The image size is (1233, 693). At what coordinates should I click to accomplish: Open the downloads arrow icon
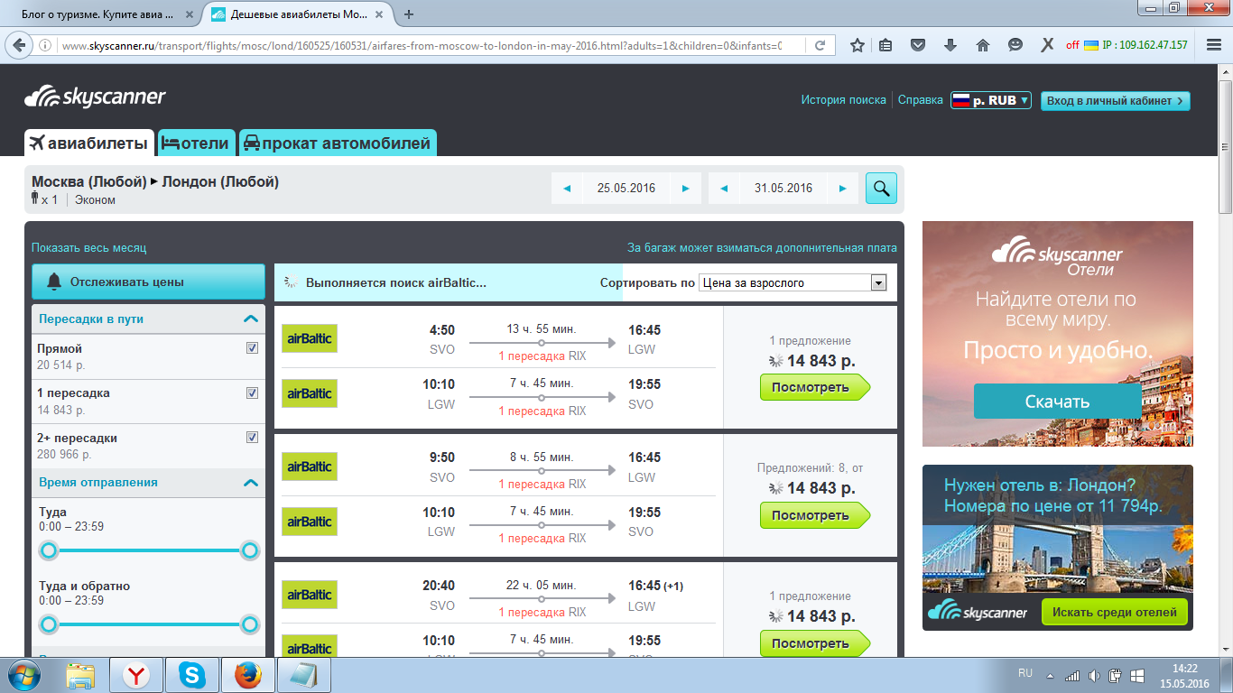(x=950, y=45)
